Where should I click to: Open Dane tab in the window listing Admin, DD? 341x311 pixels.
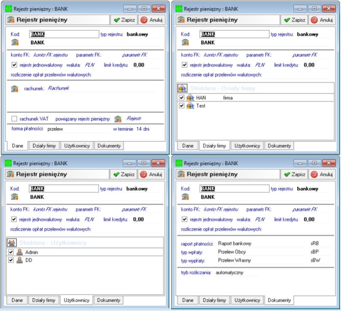[x=17, y=300]
